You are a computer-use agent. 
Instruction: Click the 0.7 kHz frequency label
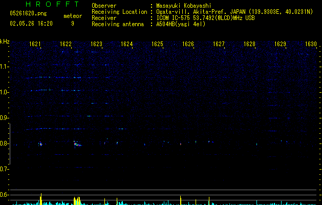coord(5,169)
